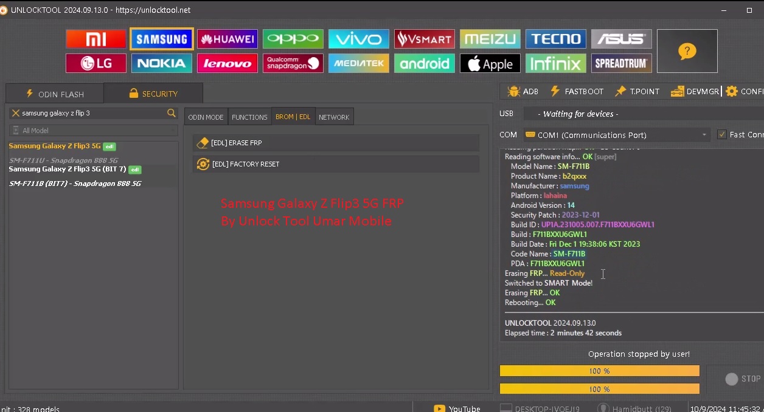Select the Xiaomi MI brand icon
Screen dimensions: 764x412
pyautogui.click(x=96, y=39)
